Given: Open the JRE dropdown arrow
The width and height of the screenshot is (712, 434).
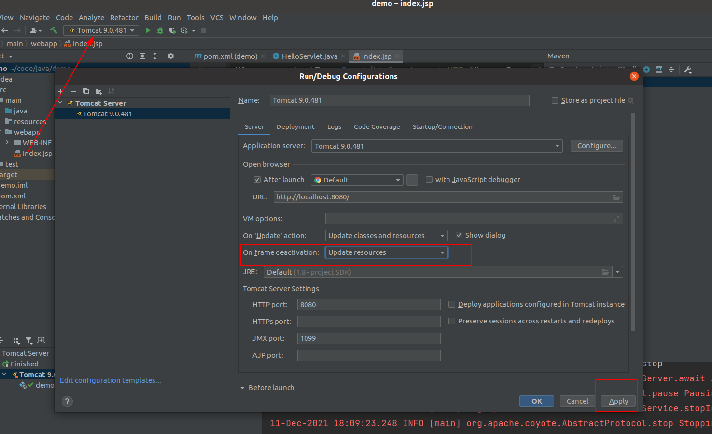Looking at the screenshot, I should tap(617, 272).
